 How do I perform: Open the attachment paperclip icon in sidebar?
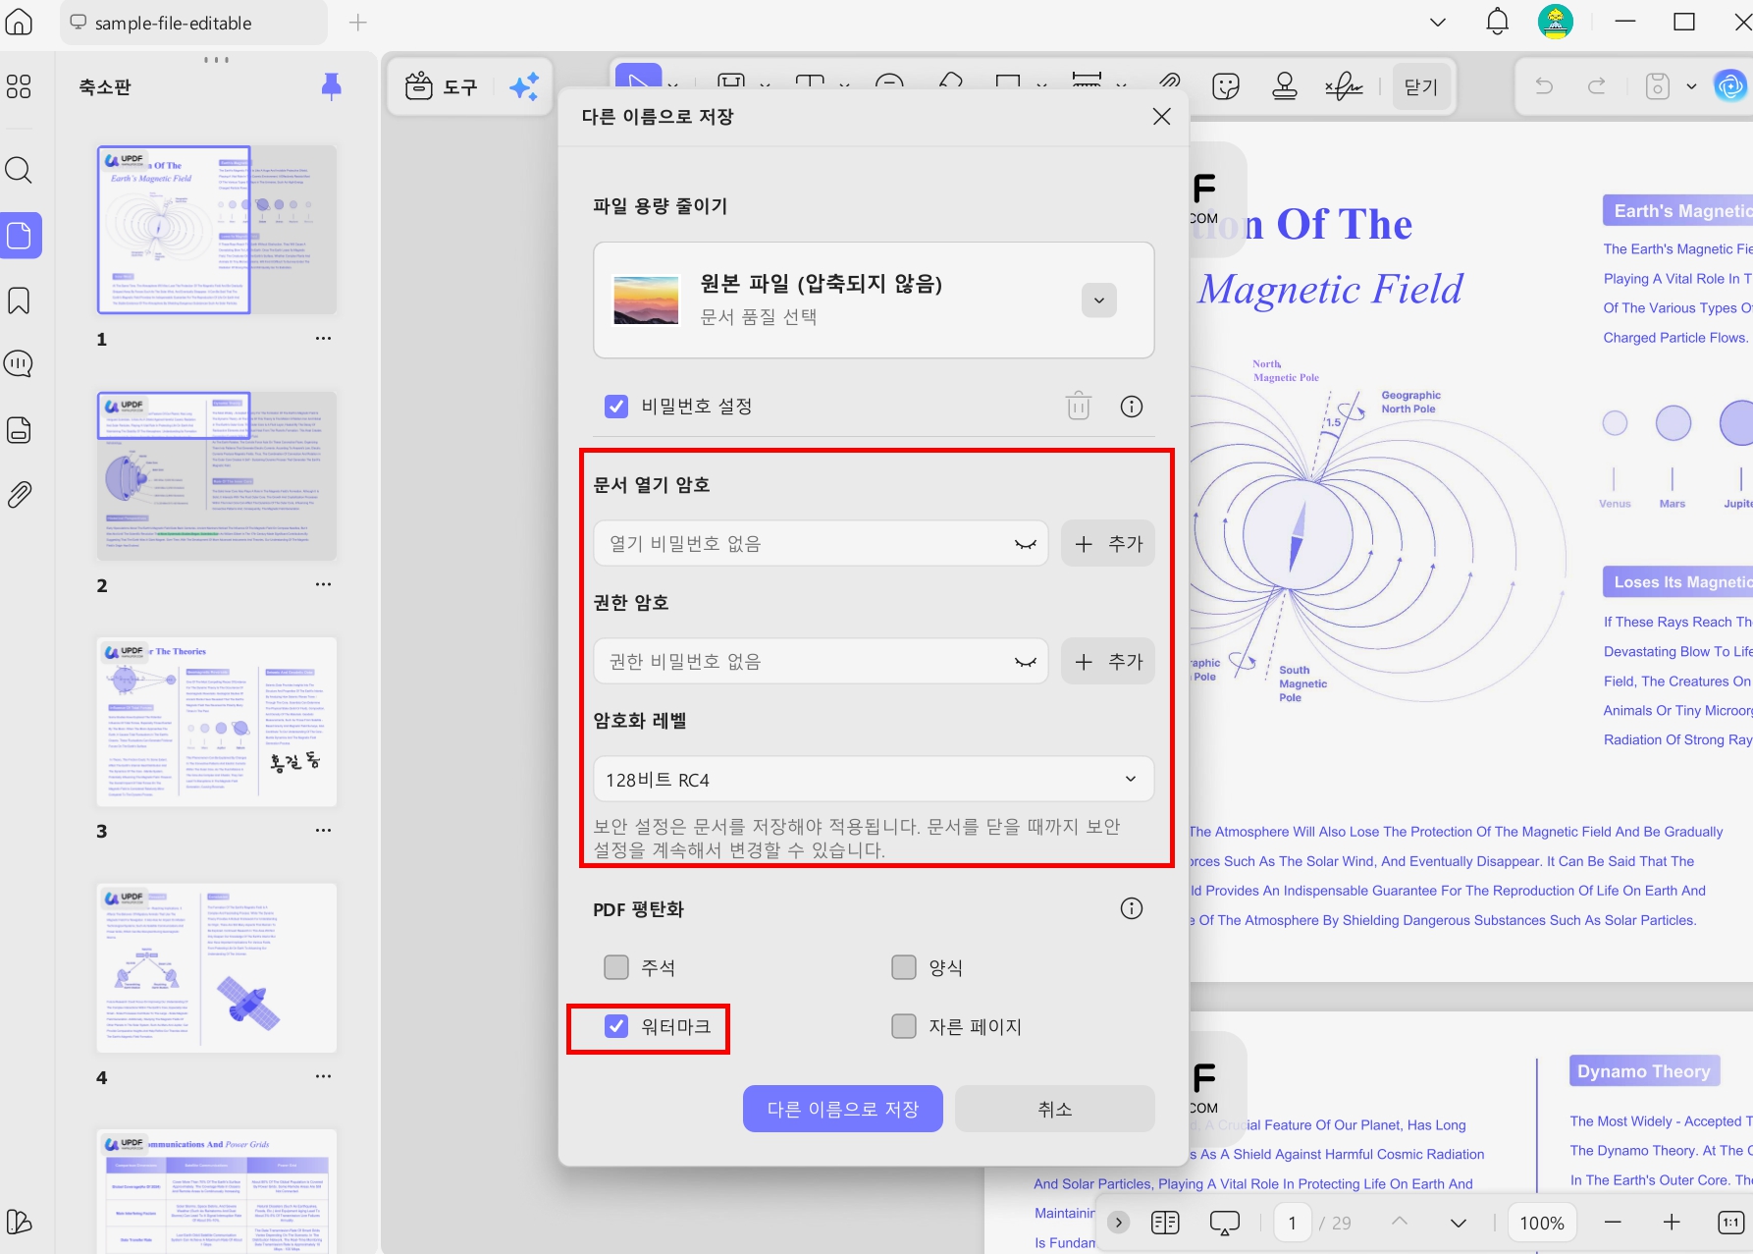tap(19, 494)
